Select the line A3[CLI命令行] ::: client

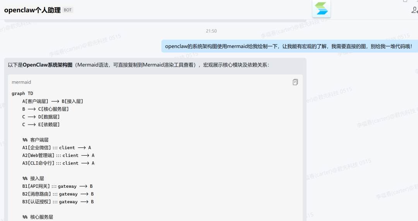(58, 163)
